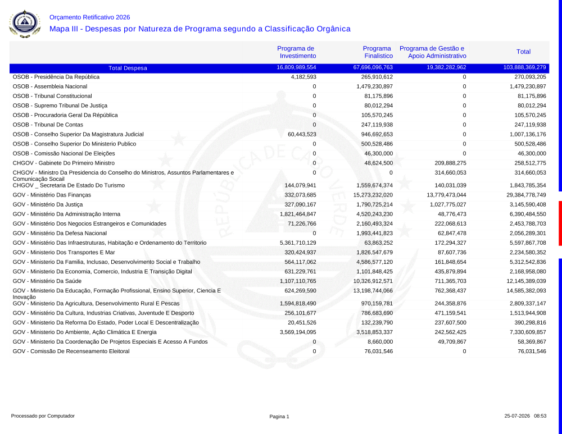
Task: Select row 'GOV - Ministério Da Saúde'
Action: [x=279, y=281]
